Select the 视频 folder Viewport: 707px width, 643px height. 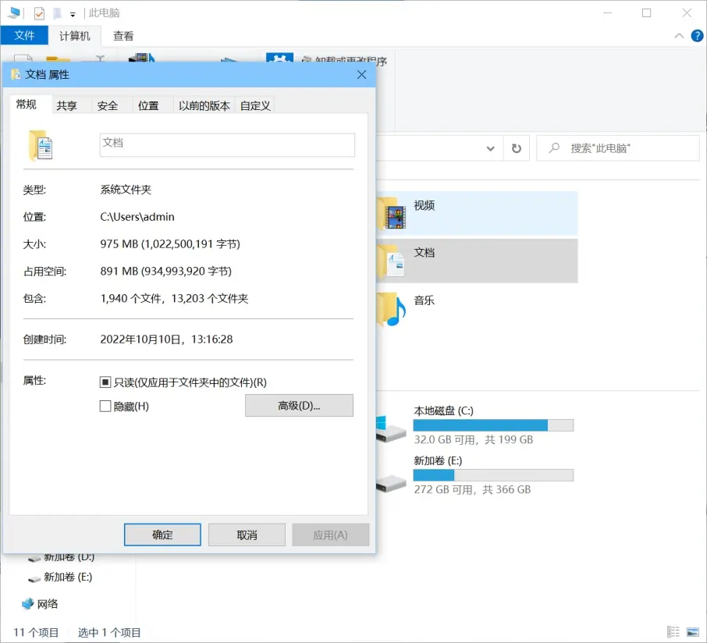(x=477, y=213)
